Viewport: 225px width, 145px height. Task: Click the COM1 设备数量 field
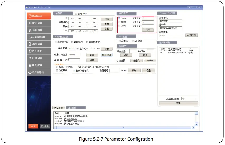tap(148, 18)
